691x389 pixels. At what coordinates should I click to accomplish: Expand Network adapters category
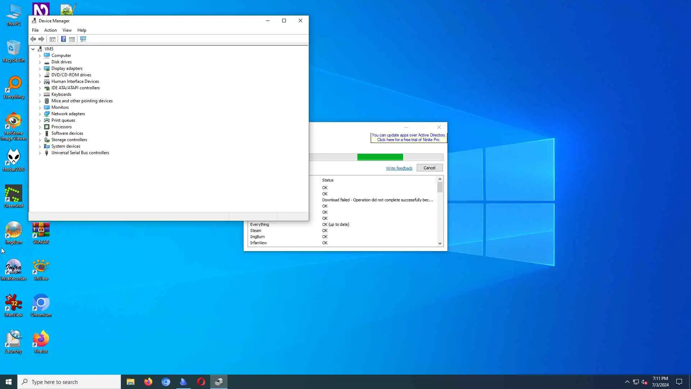[x=40, y=114]
